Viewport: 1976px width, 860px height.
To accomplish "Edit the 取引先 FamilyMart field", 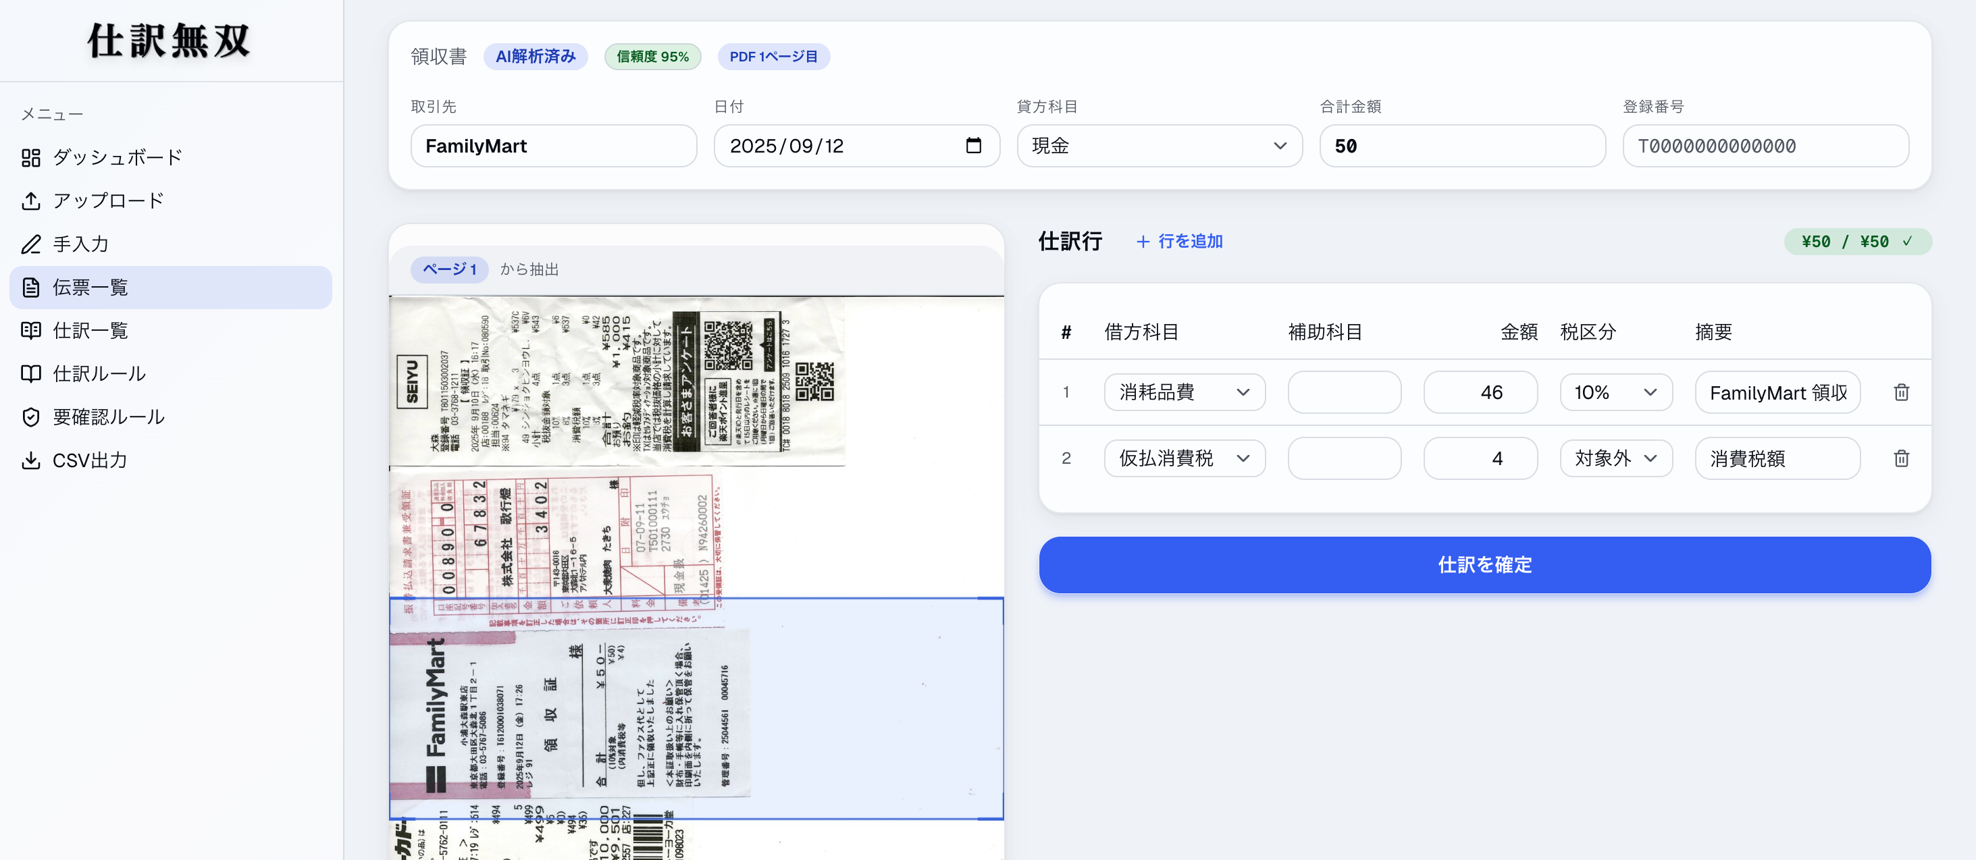I will click(554, 146).
